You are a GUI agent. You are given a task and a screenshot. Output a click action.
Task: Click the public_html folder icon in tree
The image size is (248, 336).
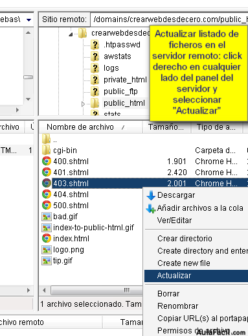(x=95, y=103)
